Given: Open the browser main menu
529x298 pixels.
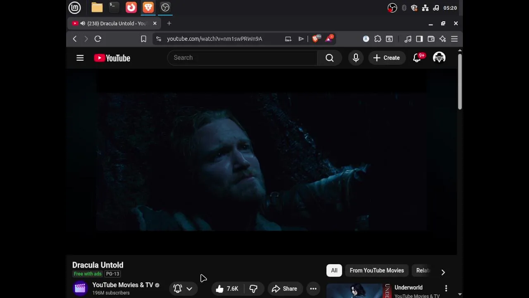Looking at the screenshot, I should [x=454, y=39].
